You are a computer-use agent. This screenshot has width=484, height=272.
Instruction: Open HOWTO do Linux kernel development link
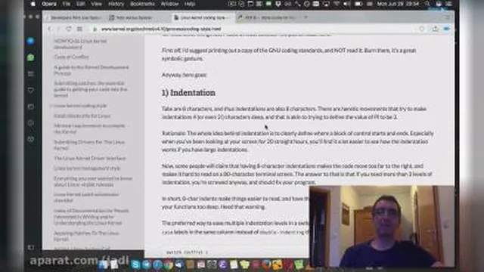point(80,44)
